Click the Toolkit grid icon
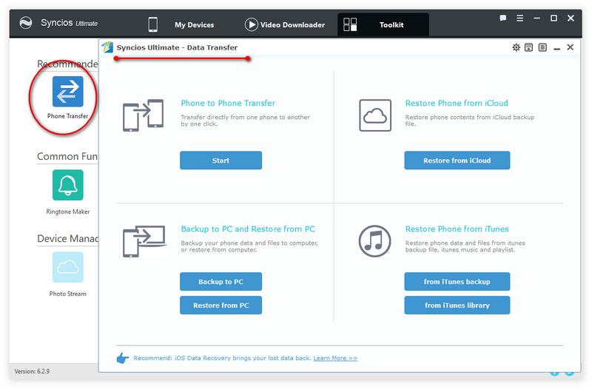Image resolution: width=592 pixels, height=389 pixels. click(350, 24)
